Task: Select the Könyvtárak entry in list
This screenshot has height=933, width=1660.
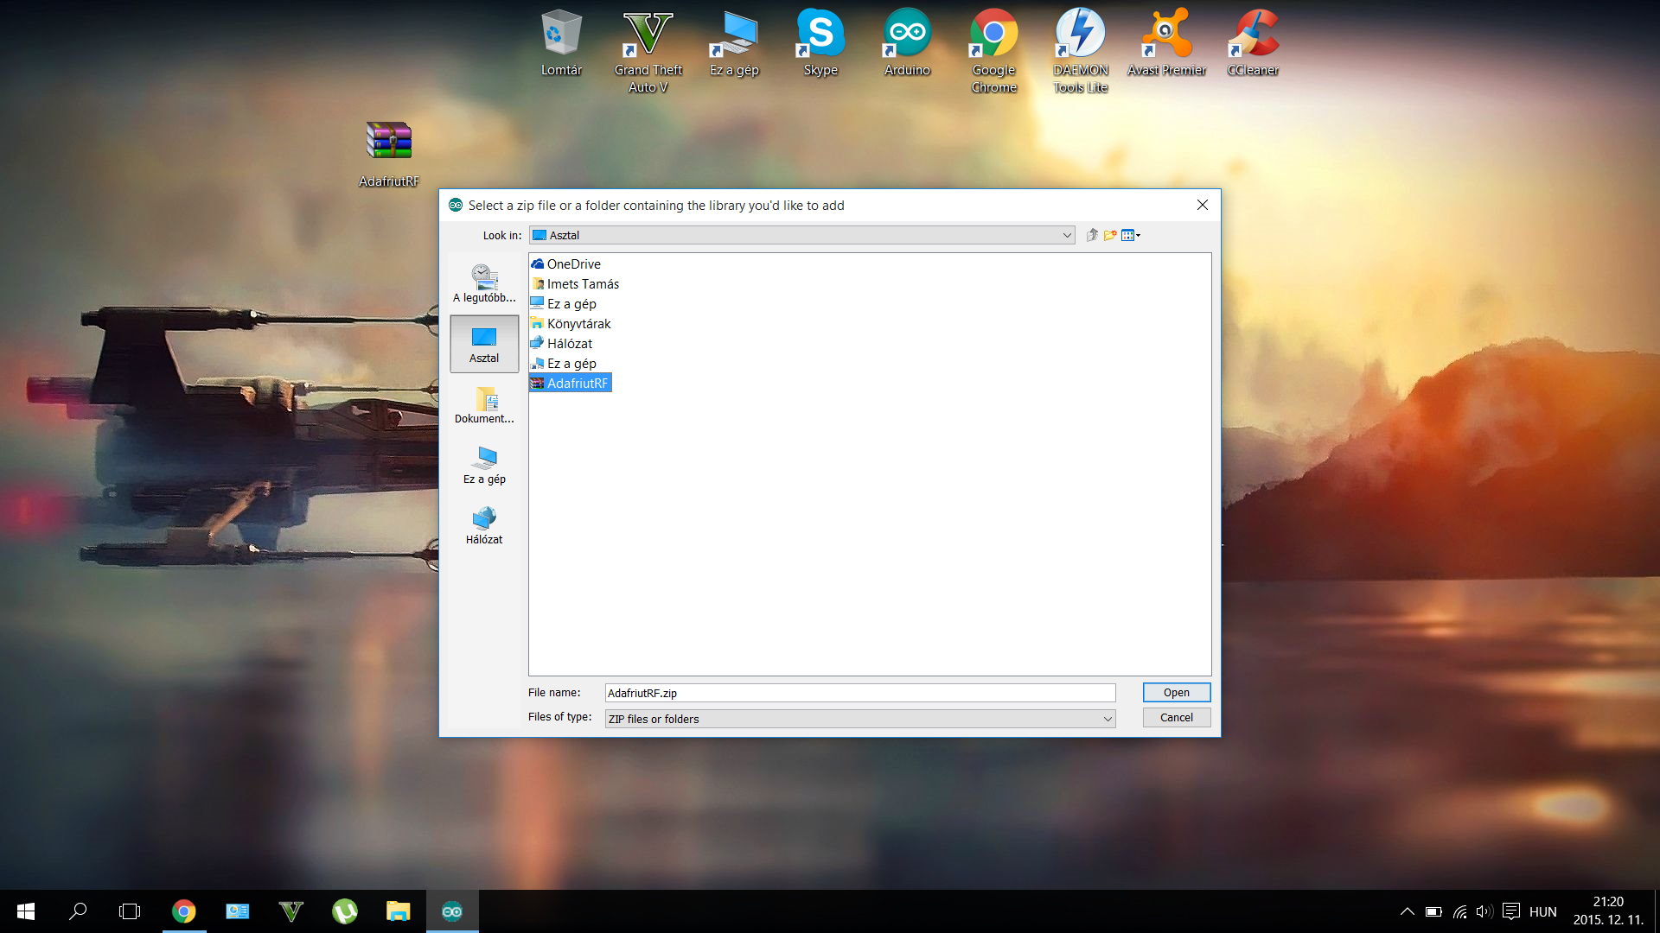Action: [578, 324]
